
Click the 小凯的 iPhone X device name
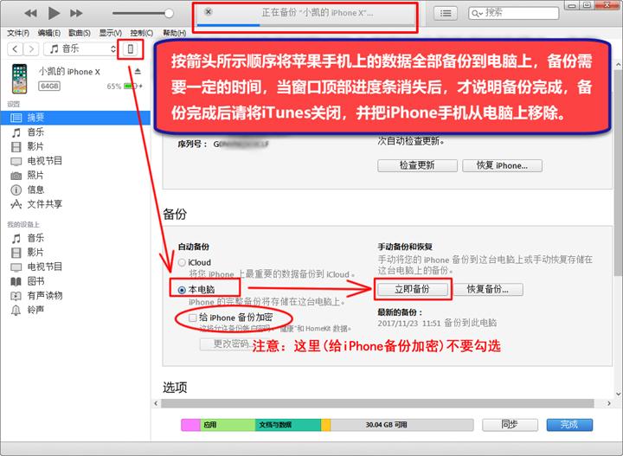(x=69, y=72)
